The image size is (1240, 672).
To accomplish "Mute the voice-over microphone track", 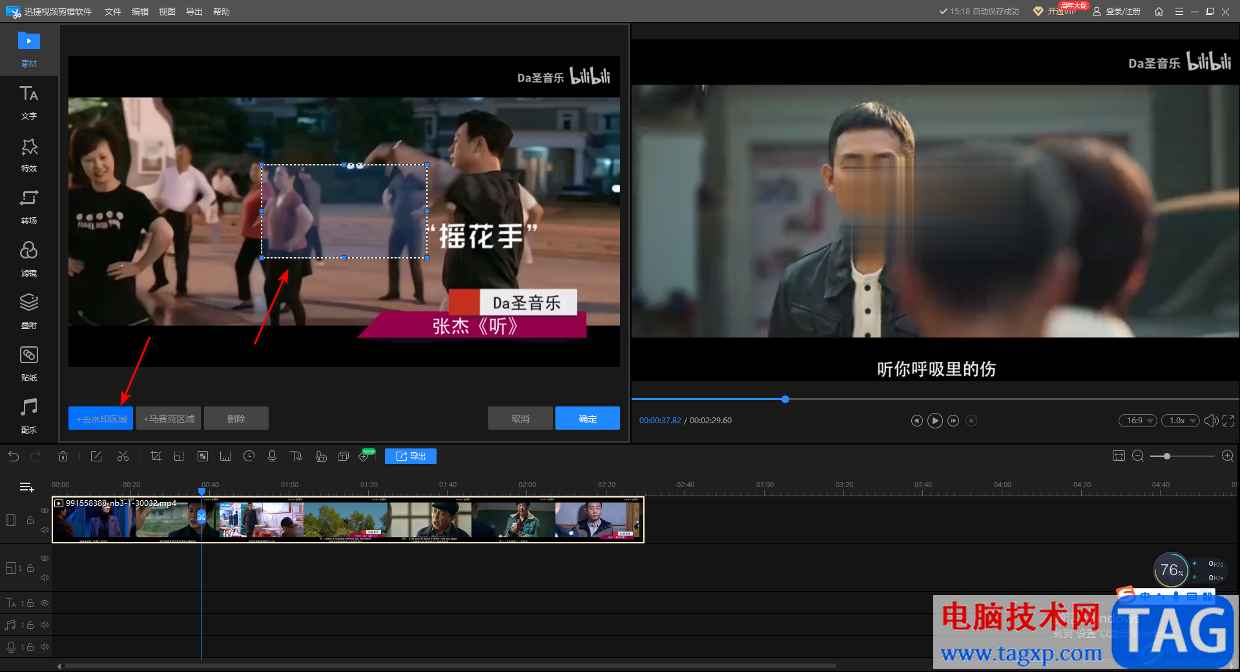I will (x=45, y=647).
